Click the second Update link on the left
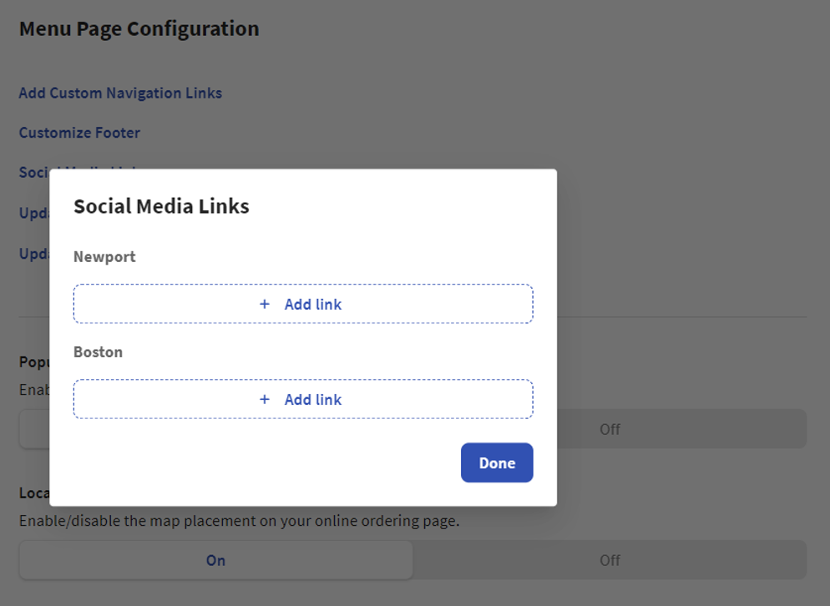This screenshot has height=606, width=830. click(33, 254)
